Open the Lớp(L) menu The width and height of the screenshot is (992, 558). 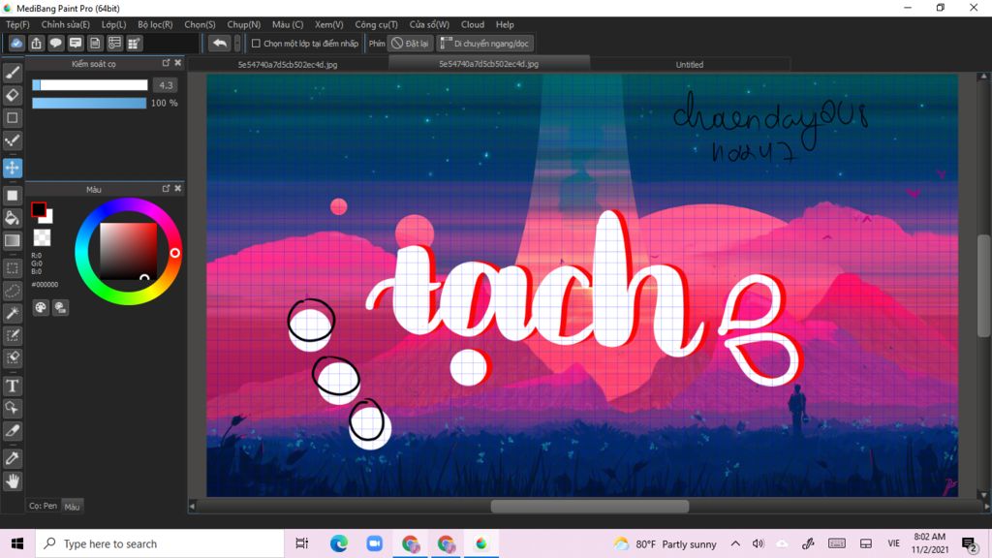click(x=114, y=24)
